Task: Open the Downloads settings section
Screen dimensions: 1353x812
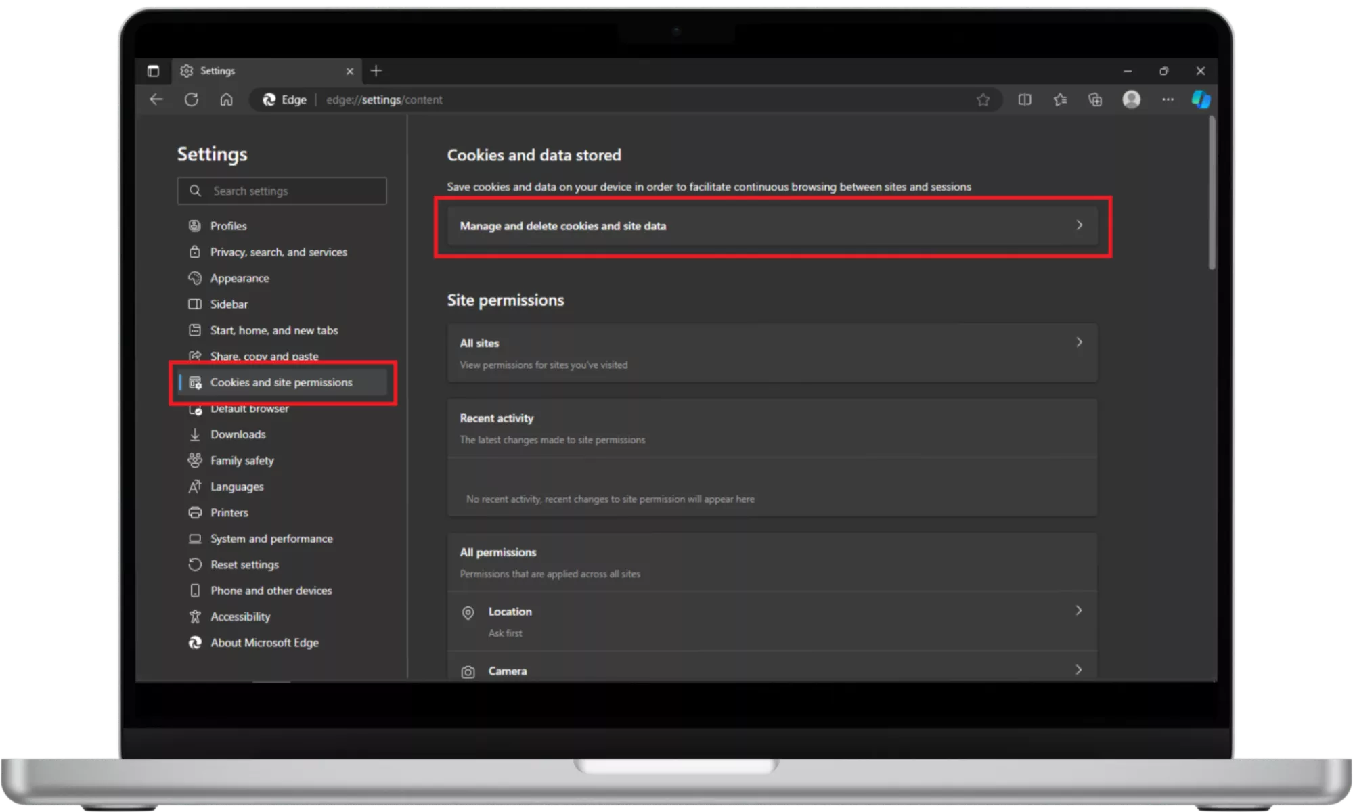Action: (238, 434)
